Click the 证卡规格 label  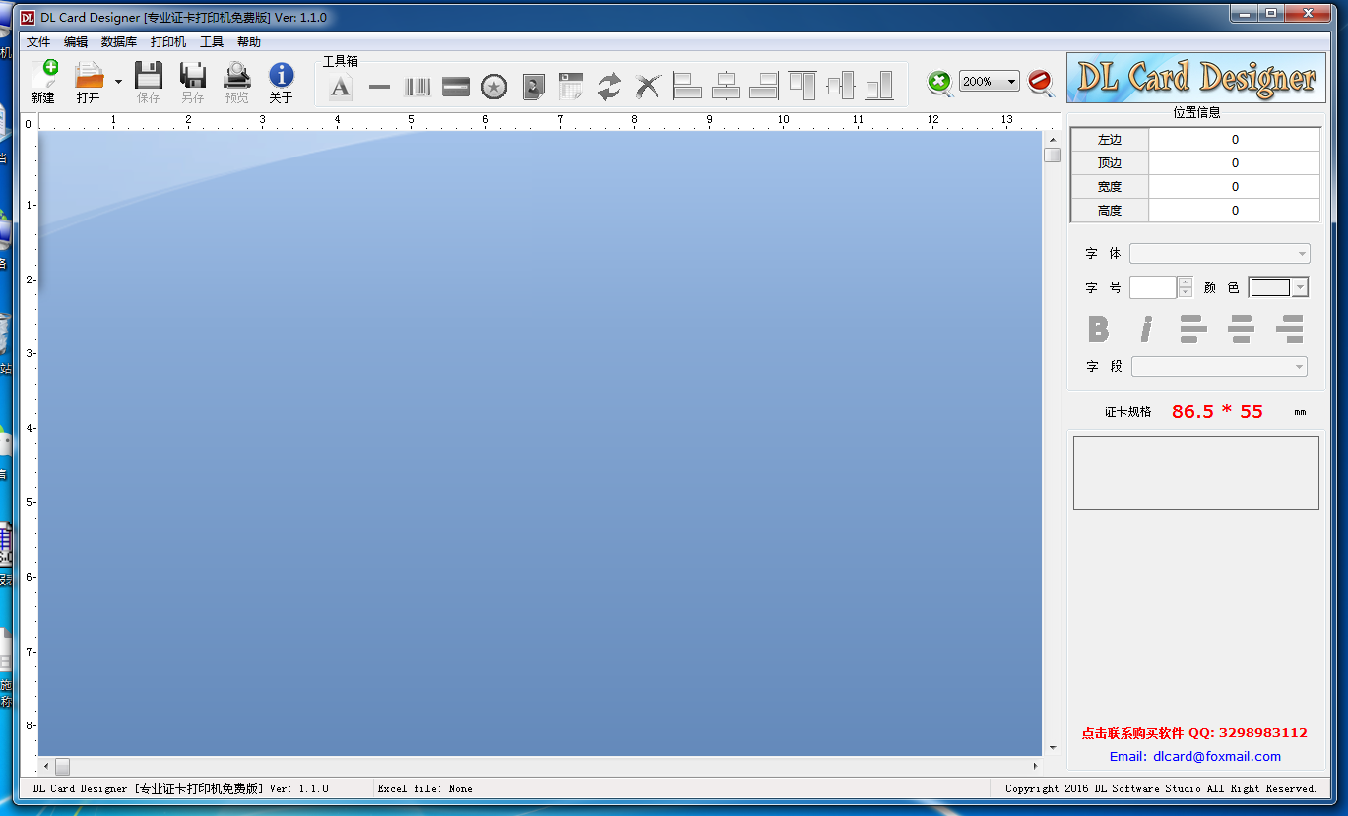pyautogui.click(x=1127, y=412)
